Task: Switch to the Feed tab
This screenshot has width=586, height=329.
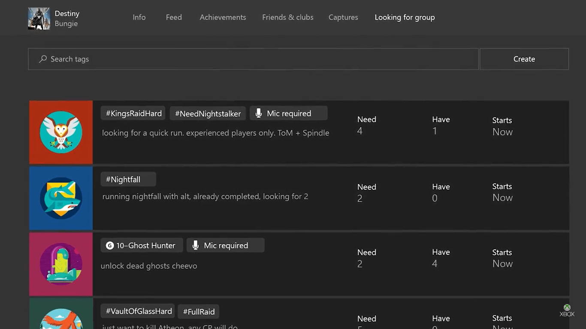Action: coord(174,18)
